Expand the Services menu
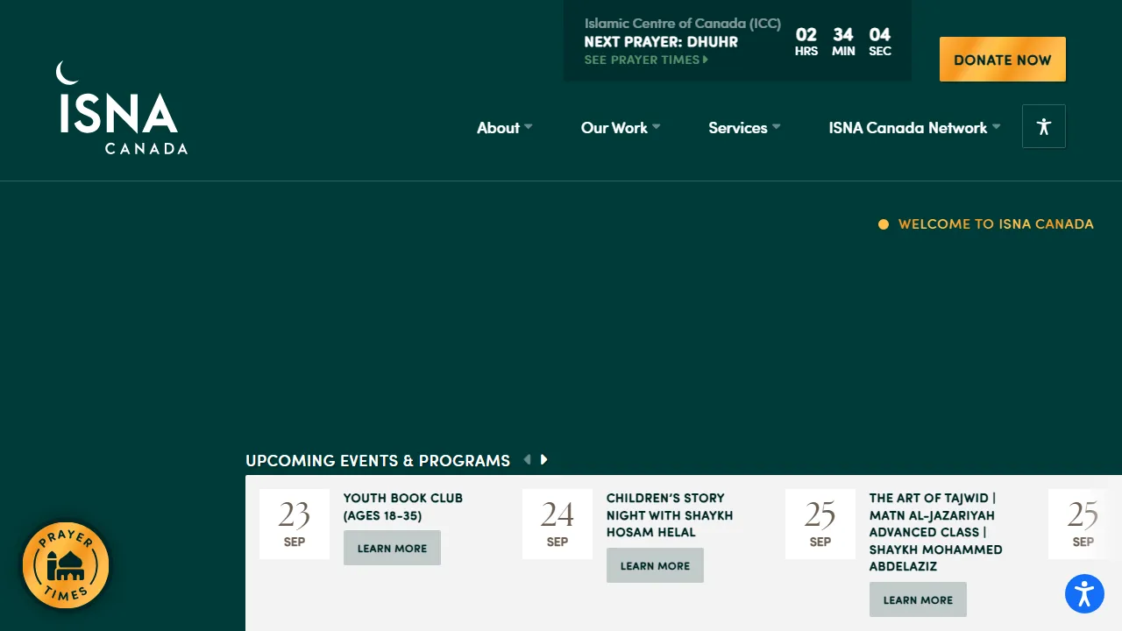 click(744, 128)
